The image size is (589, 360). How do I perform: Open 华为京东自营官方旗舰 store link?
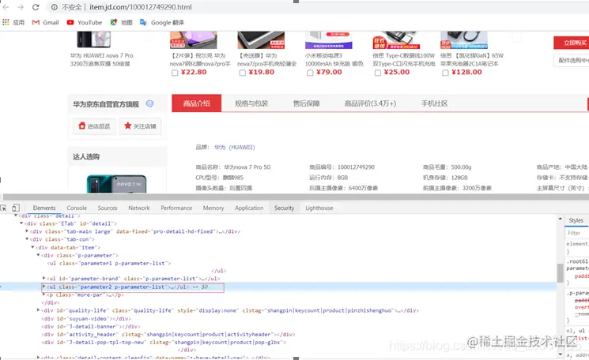[x=106, y=104]
